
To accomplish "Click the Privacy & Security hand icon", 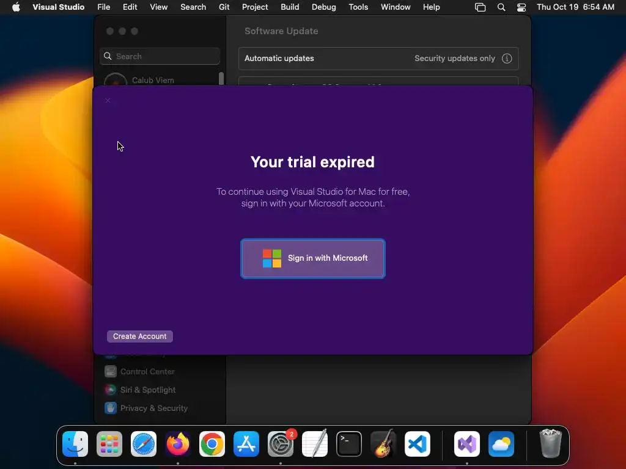I will point(111,408).
